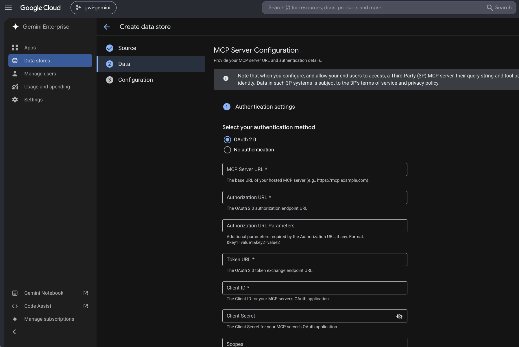Click the Data stores database icon
This screenshot has width=519, height=347.
pos(15,61)
